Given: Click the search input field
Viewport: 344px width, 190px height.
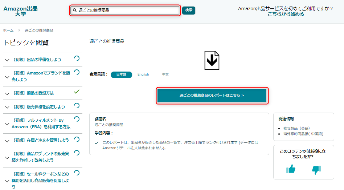Looking at the screenshot, I should (124, 10).
